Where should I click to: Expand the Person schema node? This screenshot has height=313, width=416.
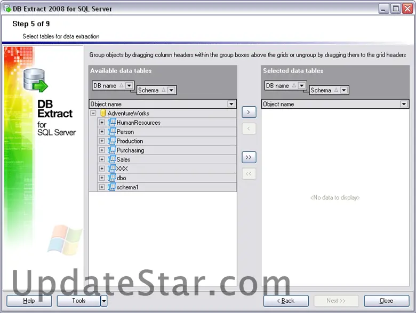(102, 132)
